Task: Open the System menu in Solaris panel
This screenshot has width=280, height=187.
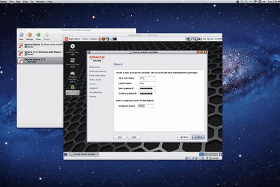Action: coord(94,39)
